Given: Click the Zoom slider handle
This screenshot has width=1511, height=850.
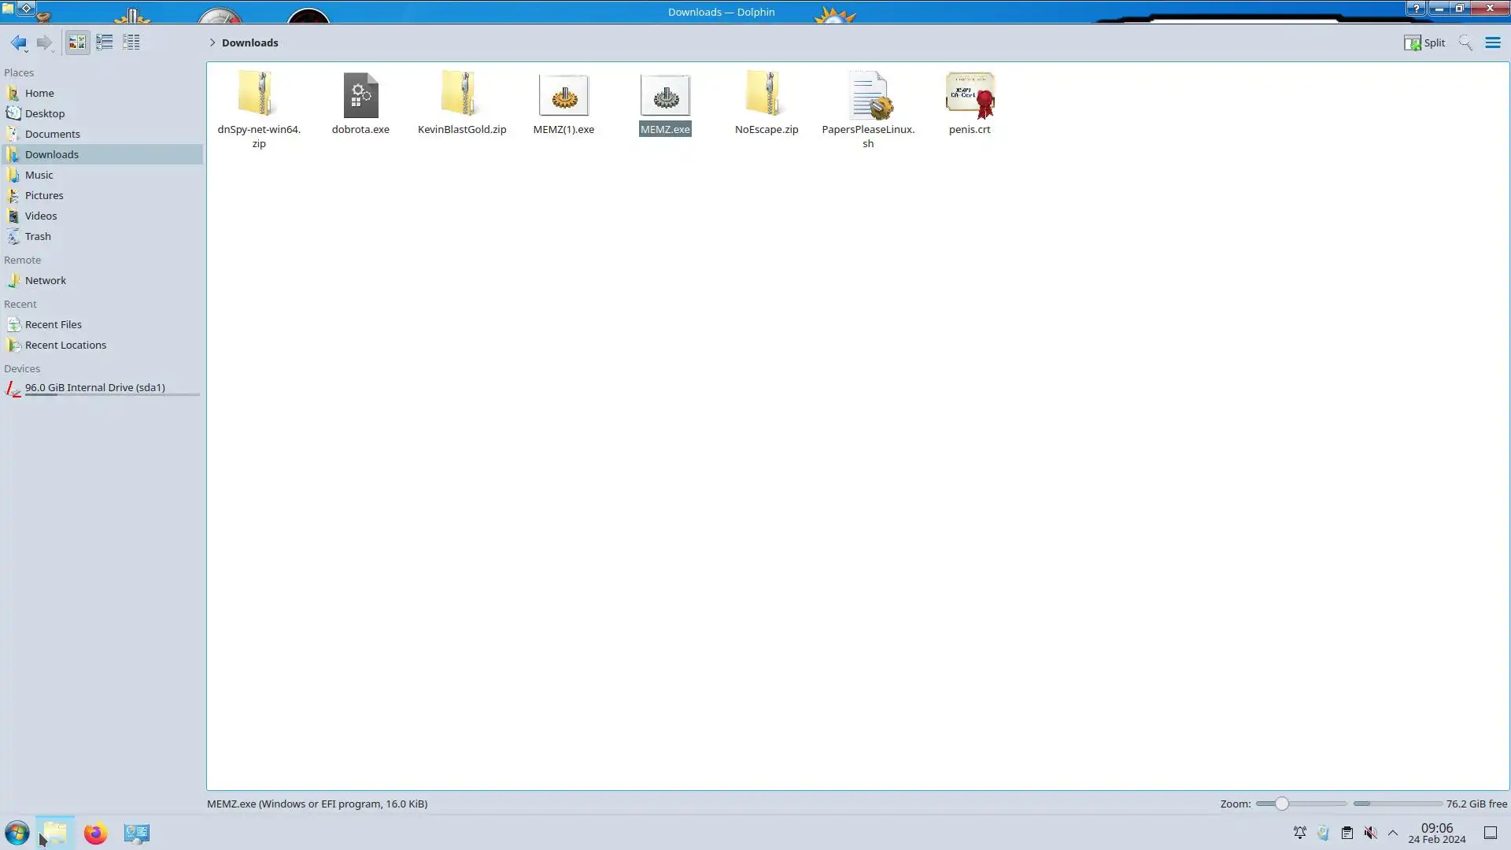Looking at the screenshot, I should click(1282, 804).
